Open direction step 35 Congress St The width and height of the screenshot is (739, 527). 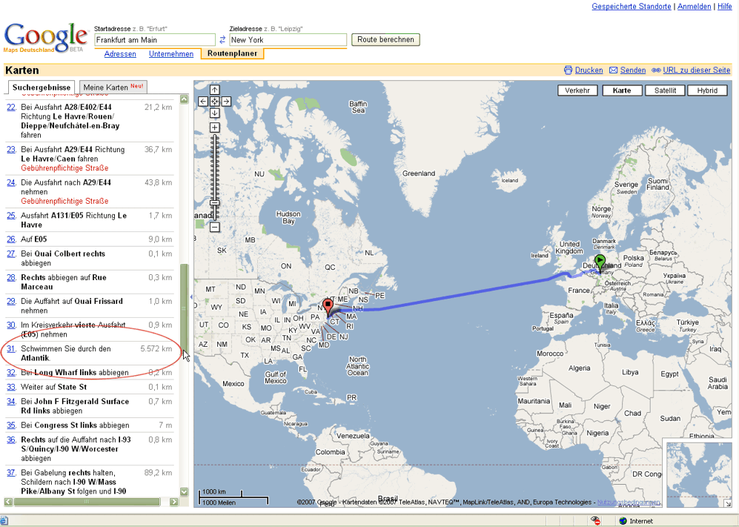11,425
